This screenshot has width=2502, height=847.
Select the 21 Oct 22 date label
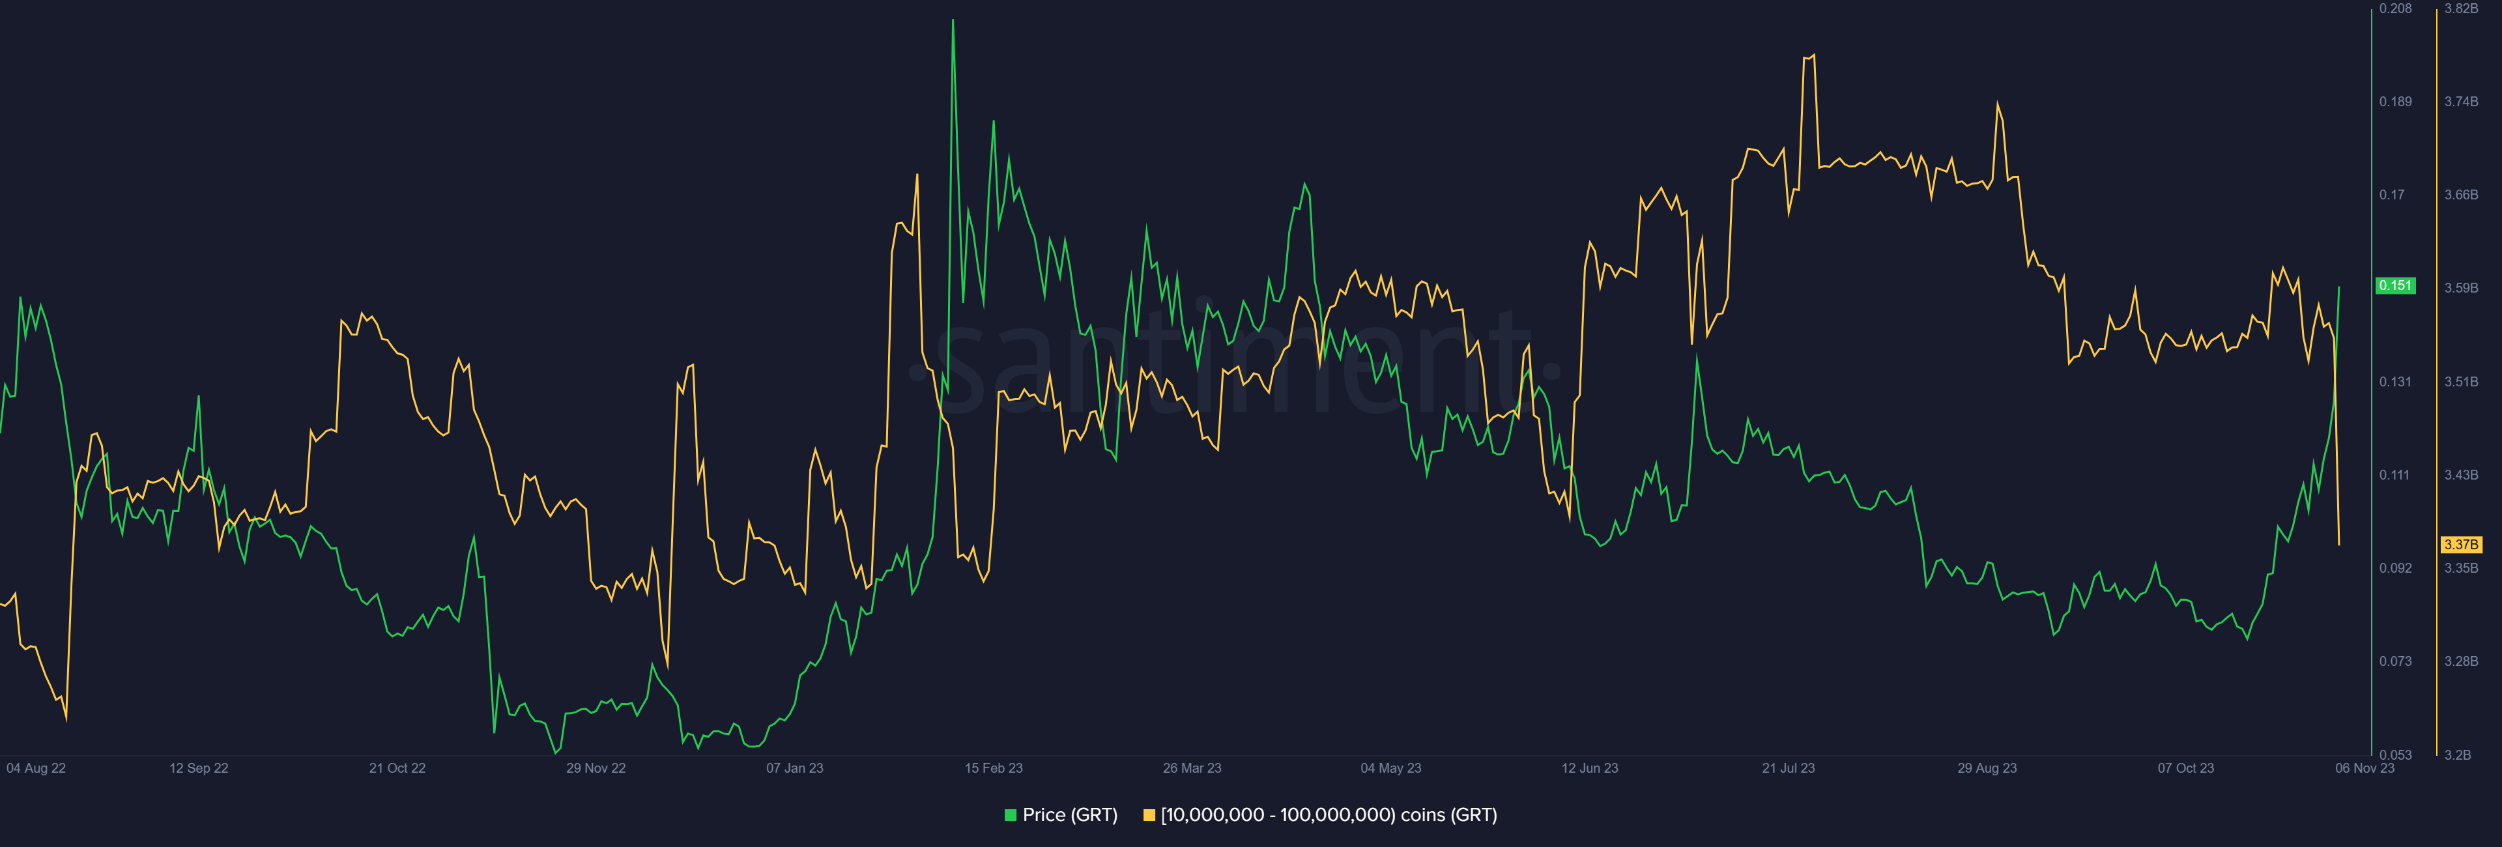point(397,768)
